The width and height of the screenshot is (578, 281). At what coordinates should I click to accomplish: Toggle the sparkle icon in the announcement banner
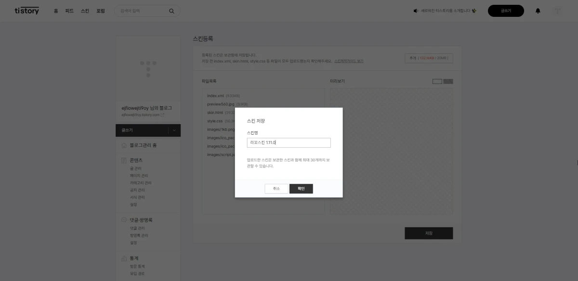tap(474, 10)
